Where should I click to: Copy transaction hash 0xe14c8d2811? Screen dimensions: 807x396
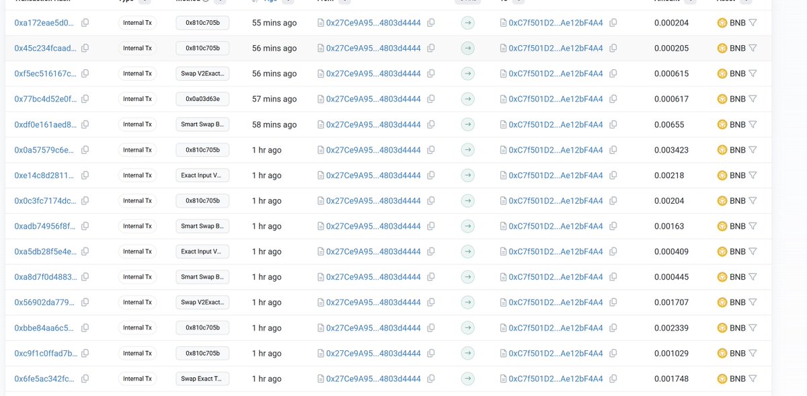pyautogui.click(x=85, y=175)
